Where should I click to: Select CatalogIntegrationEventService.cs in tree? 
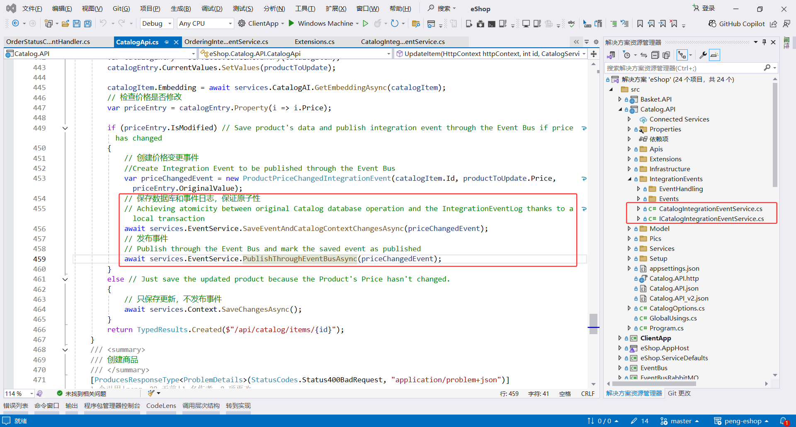711,209
